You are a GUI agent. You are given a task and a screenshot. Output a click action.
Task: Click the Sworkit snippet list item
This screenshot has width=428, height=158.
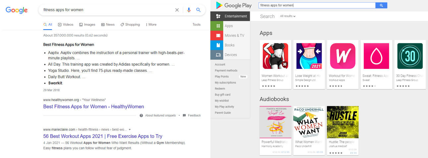pyautogui.click(x=55, y=83)
